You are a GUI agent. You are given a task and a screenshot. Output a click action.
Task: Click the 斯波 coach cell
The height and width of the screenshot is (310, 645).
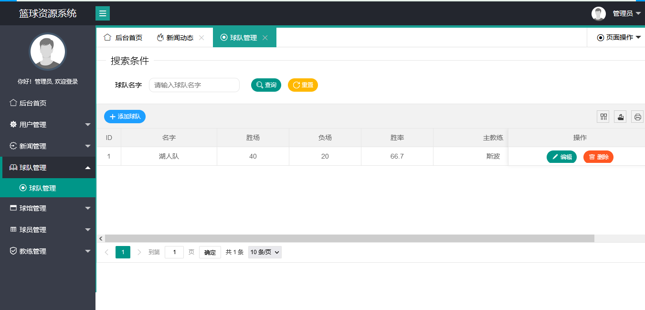click(x=493, y=156)
